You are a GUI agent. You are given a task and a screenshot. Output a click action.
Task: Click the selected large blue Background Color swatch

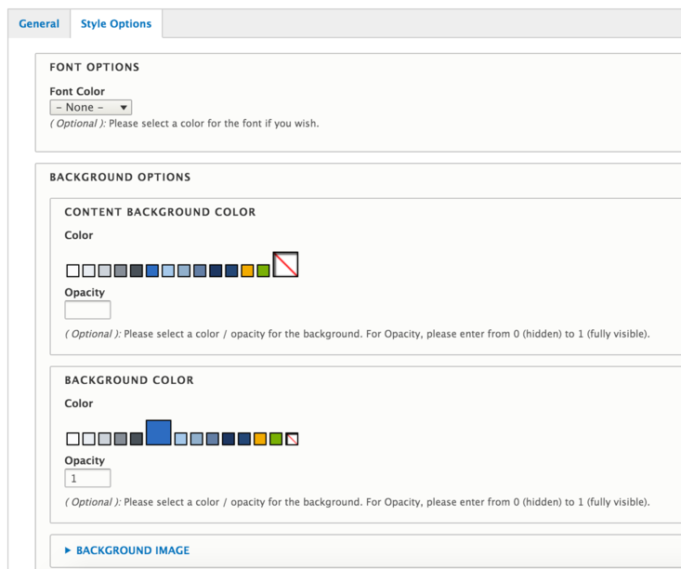(158, 432)
